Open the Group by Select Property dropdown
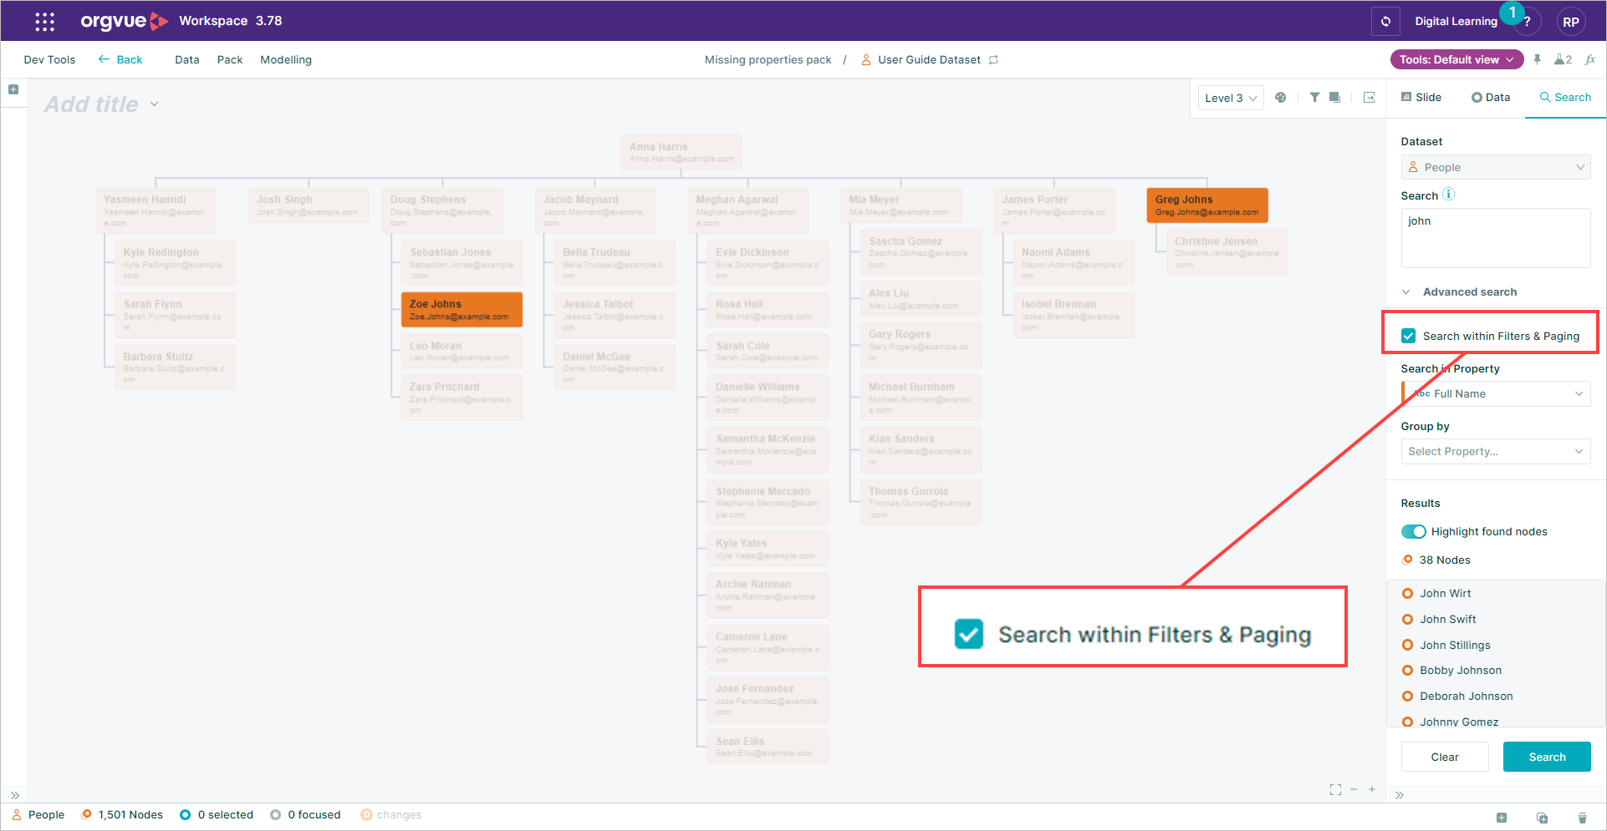1607x831 pixels. [1496, 451]
